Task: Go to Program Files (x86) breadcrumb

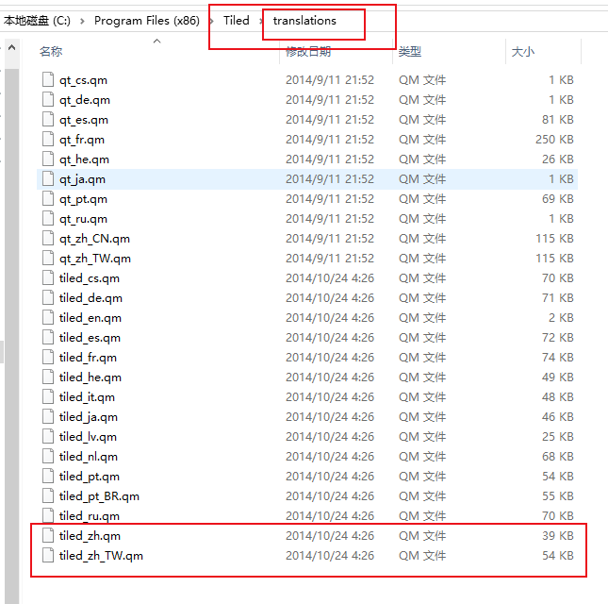Action: (147, 21)
